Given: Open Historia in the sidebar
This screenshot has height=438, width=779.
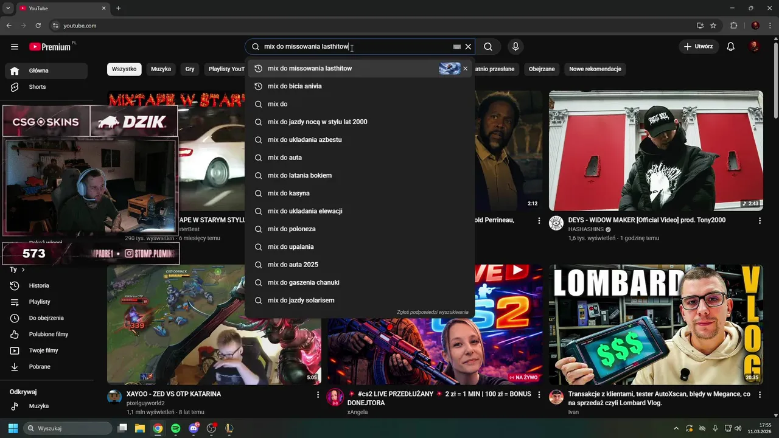Looking at the screenshot, I should click(x=46, y=285).
